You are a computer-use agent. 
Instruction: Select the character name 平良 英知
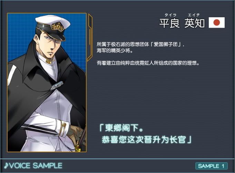coord(182,23)
